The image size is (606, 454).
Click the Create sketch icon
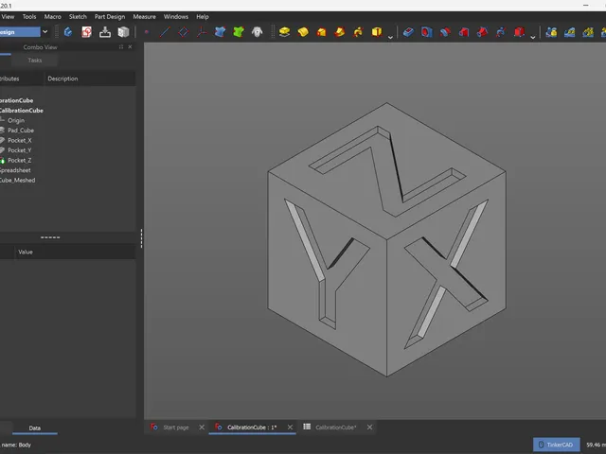click(86, 31)
